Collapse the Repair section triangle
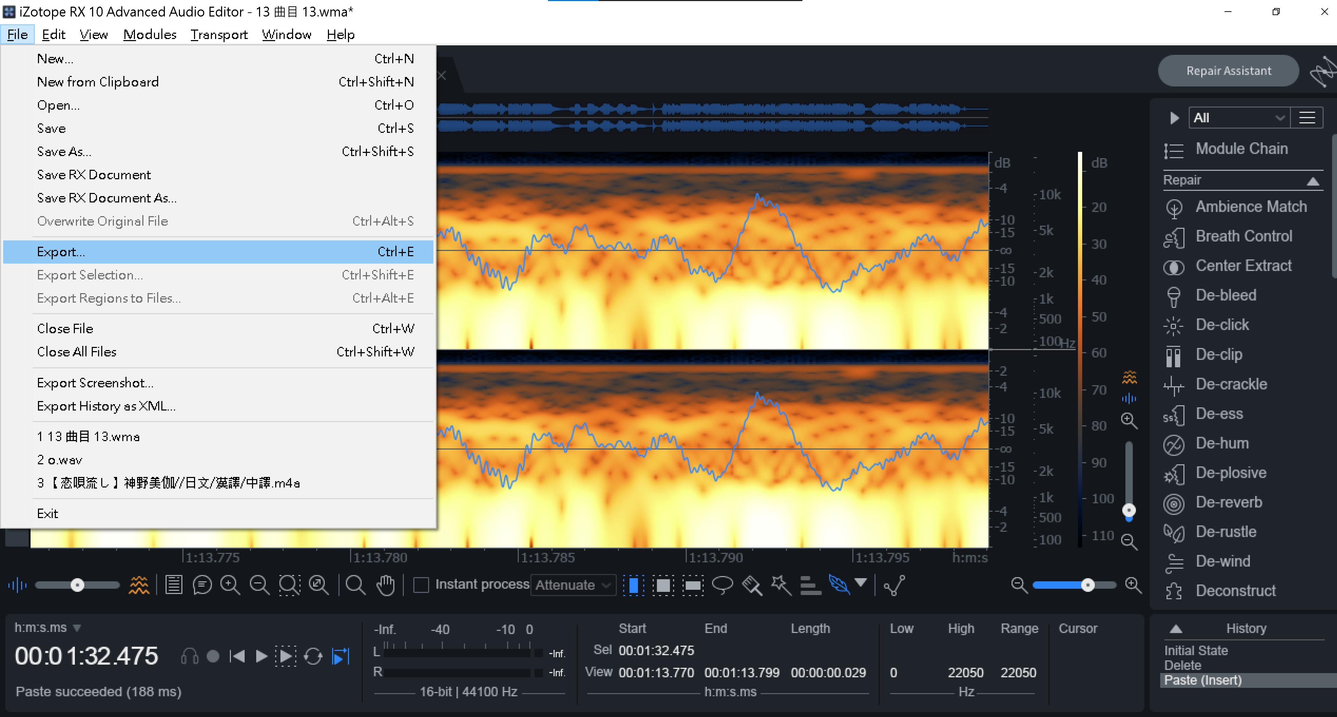The width and height of the screenshot is (1337, 717). point(1313,181)
